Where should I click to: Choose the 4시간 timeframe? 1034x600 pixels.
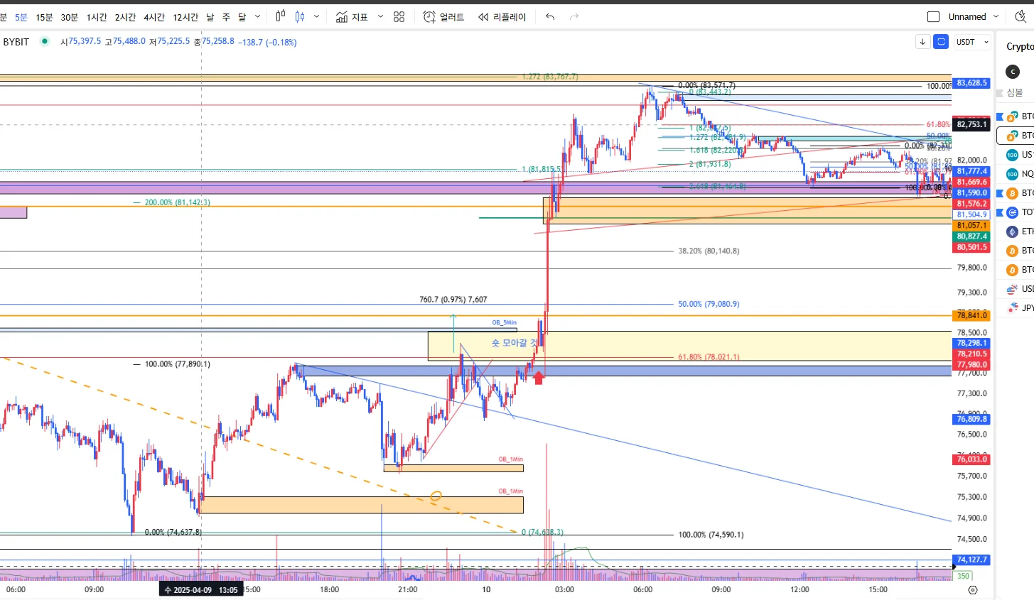[154, 17]
